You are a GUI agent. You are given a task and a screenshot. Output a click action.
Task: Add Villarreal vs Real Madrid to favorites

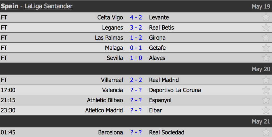(266, 80)
